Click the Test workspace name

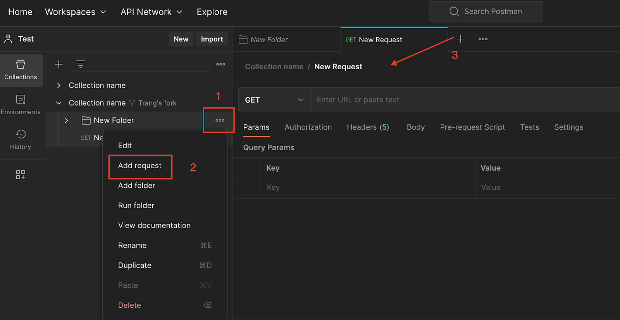(26, 39)
